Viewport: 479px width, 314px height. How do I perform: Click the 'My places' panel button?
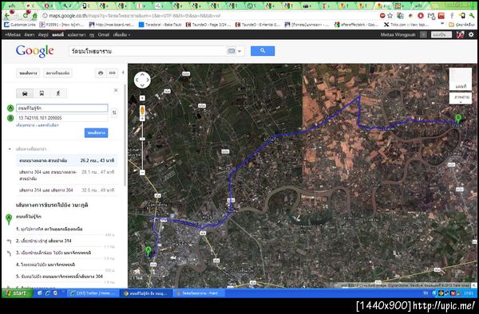[x=57, y=73]
